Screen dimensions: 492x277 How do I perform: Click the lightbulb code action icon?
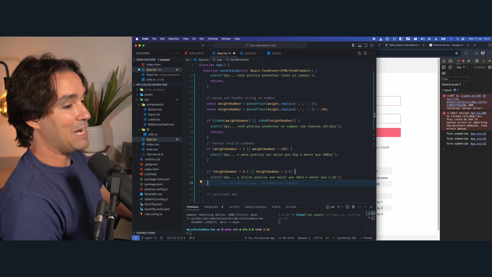(x=201, y=182)
